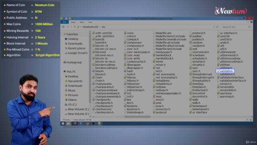This screenshot has width=257, height=145.
Task: Open the File tab
Action: point(65,22)
